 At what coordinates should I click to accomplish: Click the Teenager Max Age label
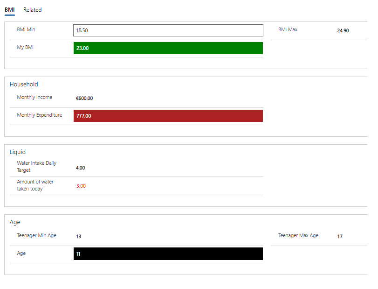tap(298, 235)
